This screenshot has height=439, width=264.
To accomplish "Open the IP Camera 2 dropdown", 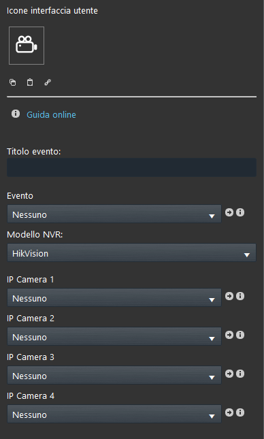I will point(114,337).
